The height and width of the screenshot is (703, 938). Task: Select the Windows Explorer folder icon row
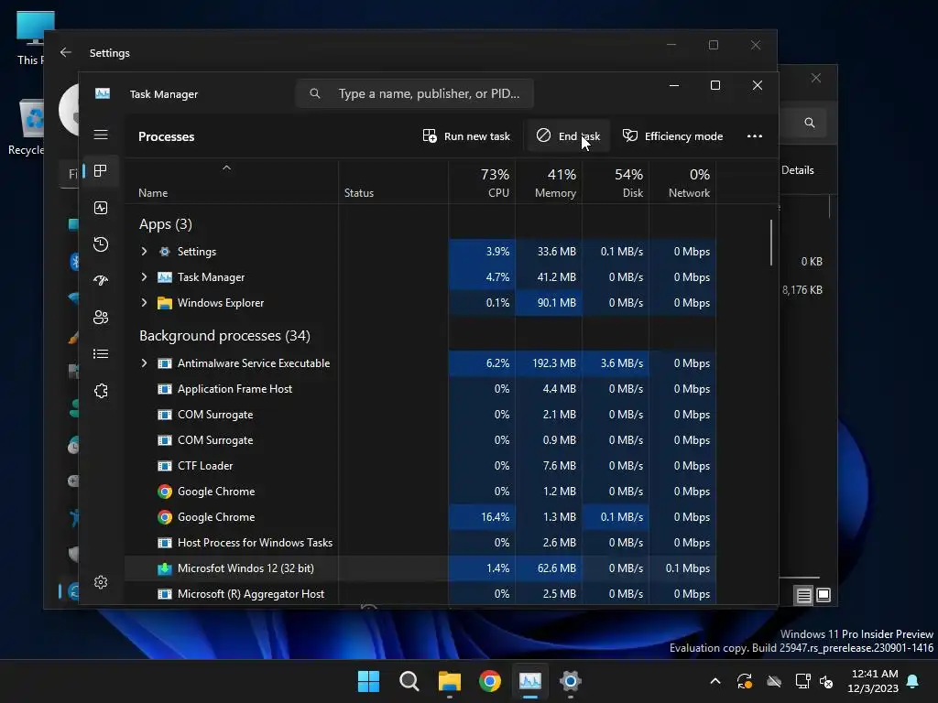coord(165,303)
